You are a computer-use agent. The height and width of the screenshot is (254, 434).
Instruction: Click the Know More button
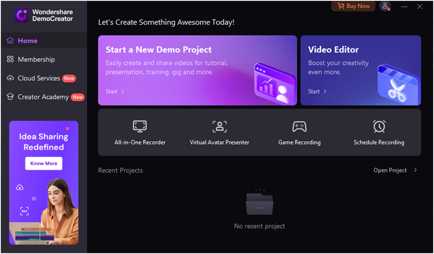(44, 163)
